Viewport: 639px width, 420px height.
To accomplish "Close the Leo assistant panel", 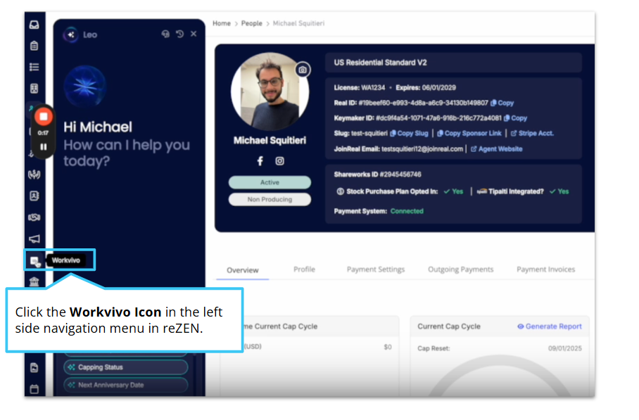I will coord(194,34).
